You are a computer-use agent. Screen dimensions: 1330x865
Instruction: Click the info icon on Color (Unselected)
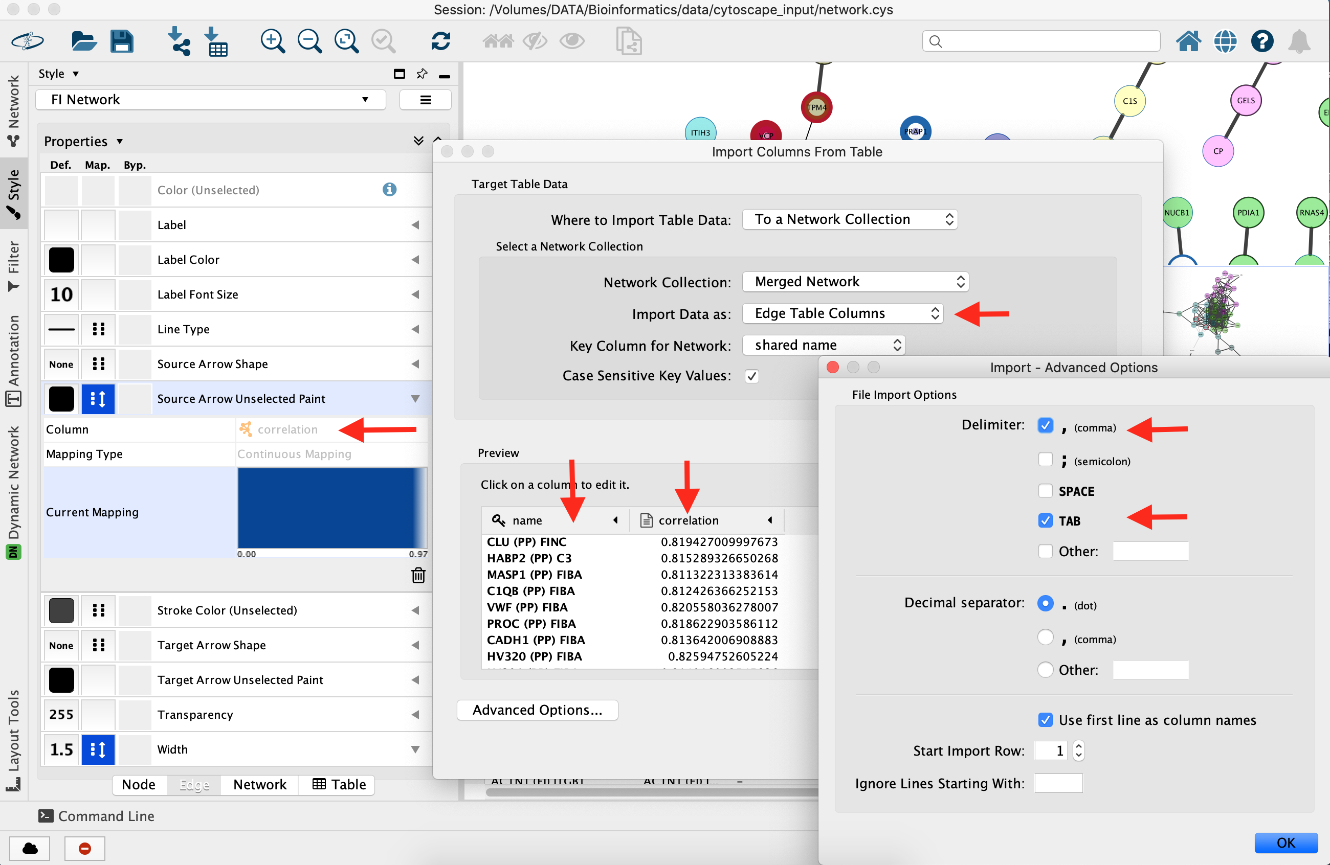(389, 190)
